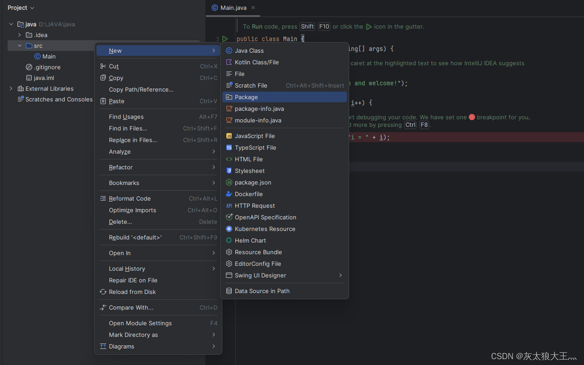Select Find Usages
The height and width of the screenshot is (365, 584).
point(159,117)
